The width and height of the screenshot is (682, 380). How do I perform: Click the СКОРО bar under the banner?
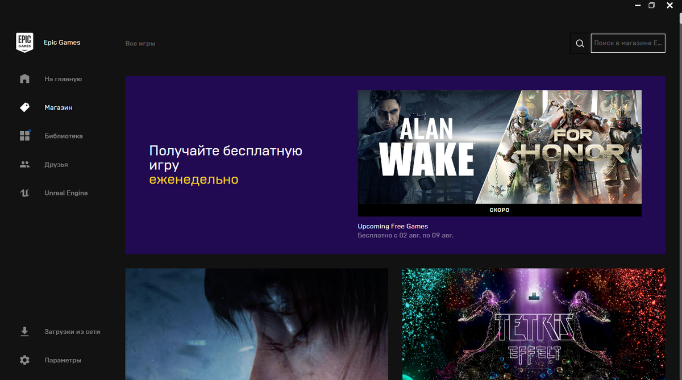pos(500,210)
